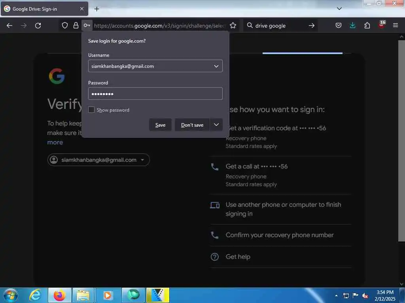
Task: Expand the Username dropdown arrow
Action: tap(216, 66)
